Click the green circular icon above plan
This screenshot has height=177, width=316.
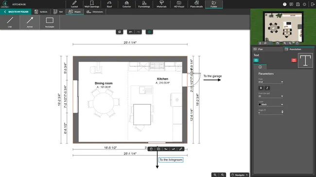pos(149,32)
